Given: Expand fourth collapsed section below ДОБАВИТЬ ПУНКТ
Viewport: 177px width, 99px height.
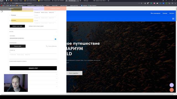Looking at the screenshot, I should tap(57, 87).
